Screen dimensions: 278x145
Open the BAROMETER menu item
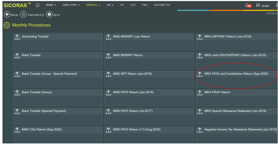coord(162,5)
